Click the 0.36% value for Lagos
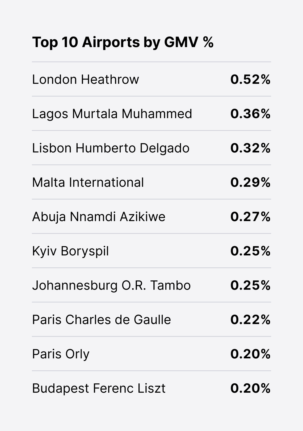303x431 pixels. click(250, 114)
